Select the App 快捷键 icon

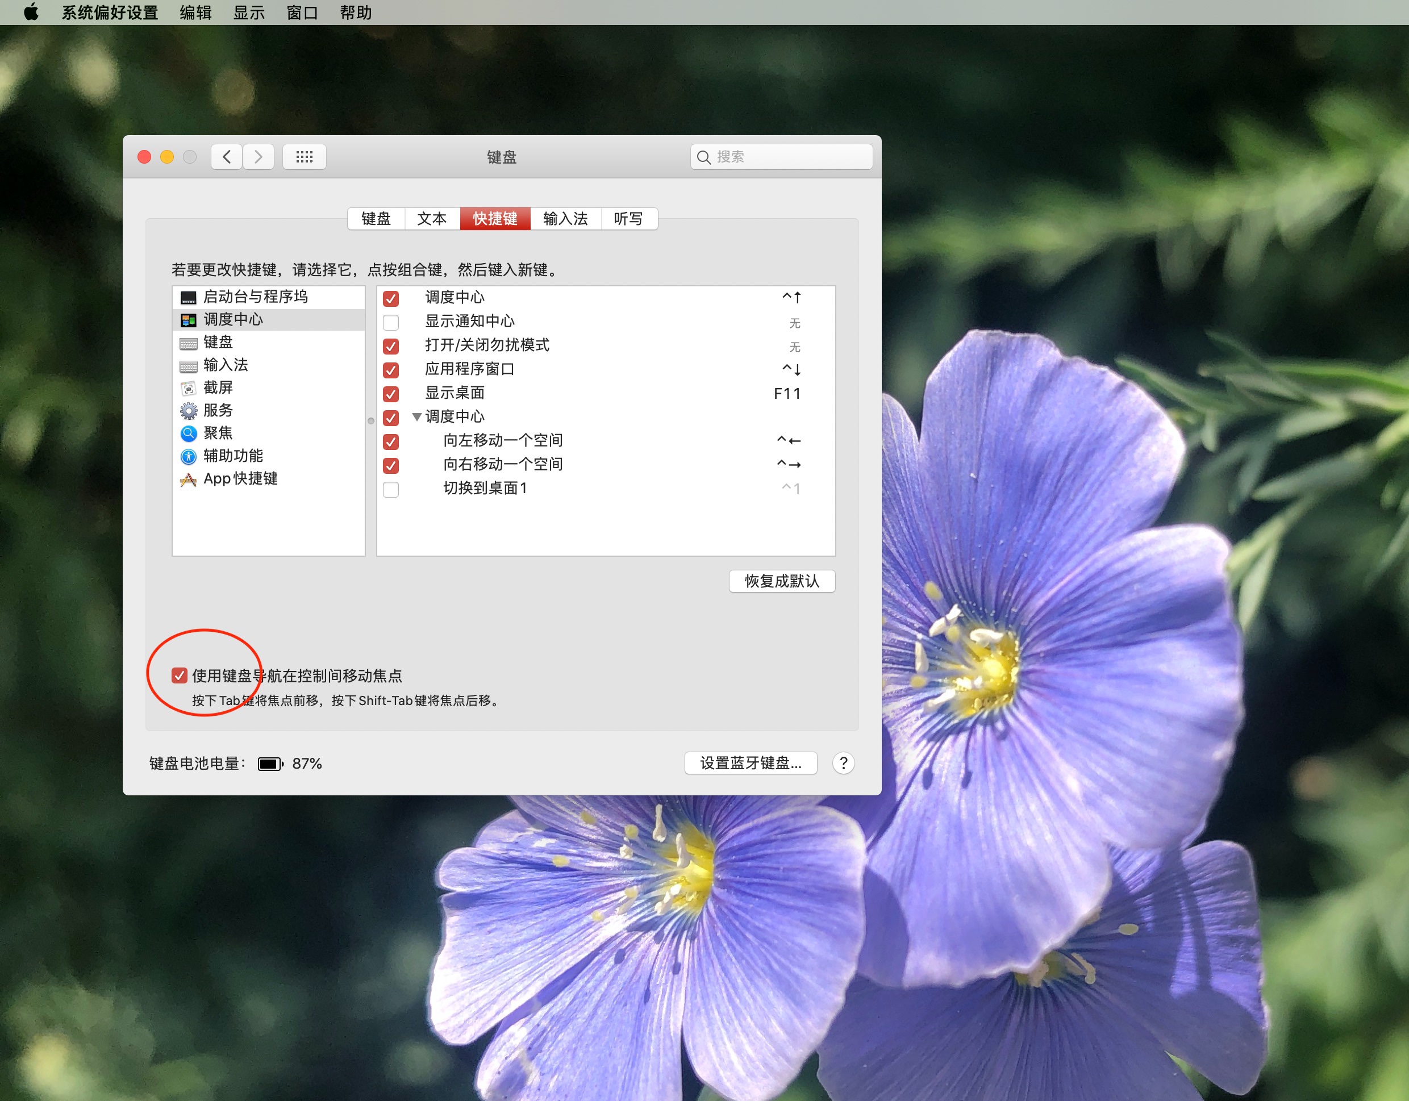(x=189, y=479)
